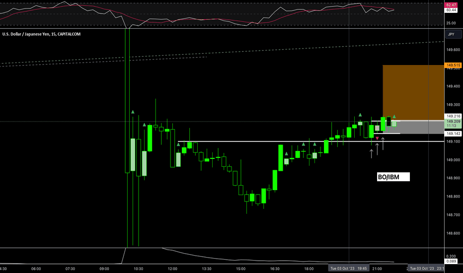
Task: Click the chart title 'U.S. Dollar / Japanese Yen, 15, CAPITALCOM'
Action: (x=41, y=34)
